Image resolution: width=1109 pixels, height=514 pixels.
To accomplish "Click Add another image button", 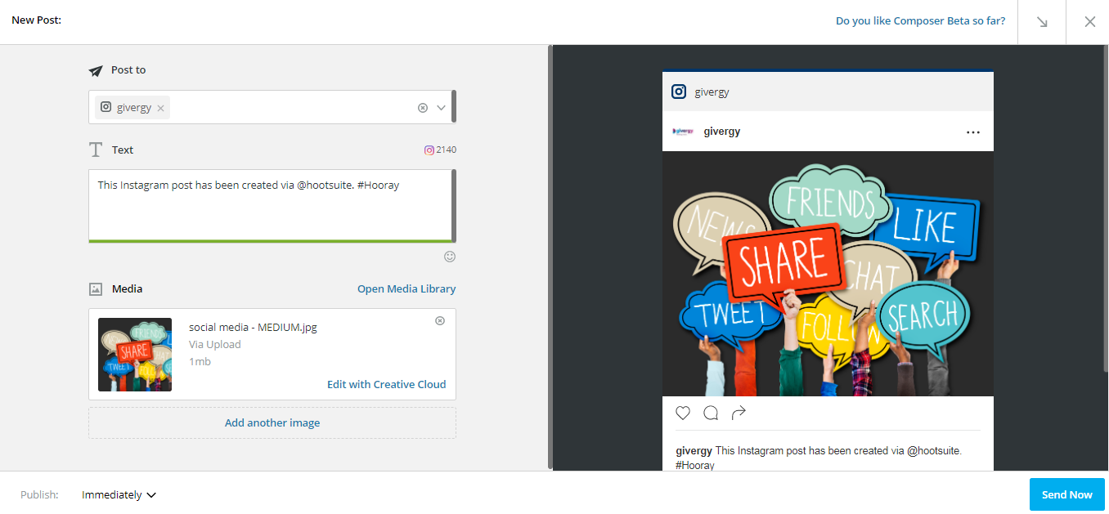I will (x=272, y=422).
